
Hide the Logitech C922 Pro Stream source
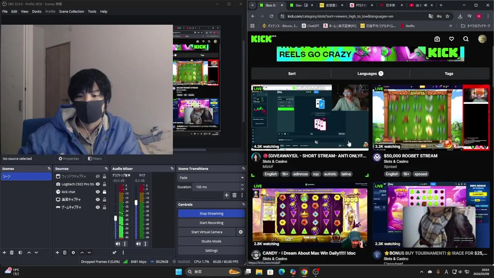coord(98,184)
